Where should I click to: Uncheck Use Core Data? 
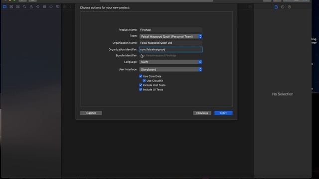(141, 76)
